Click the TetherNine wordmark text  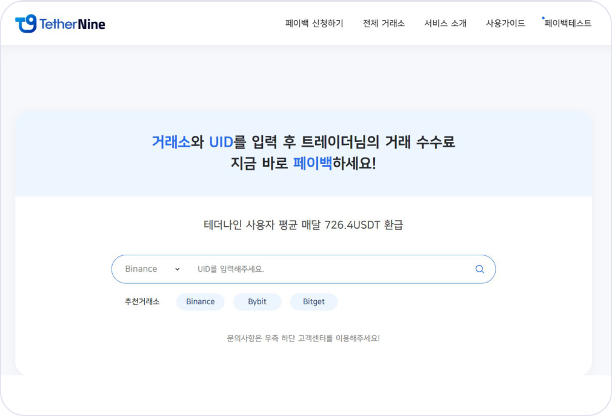72,24
